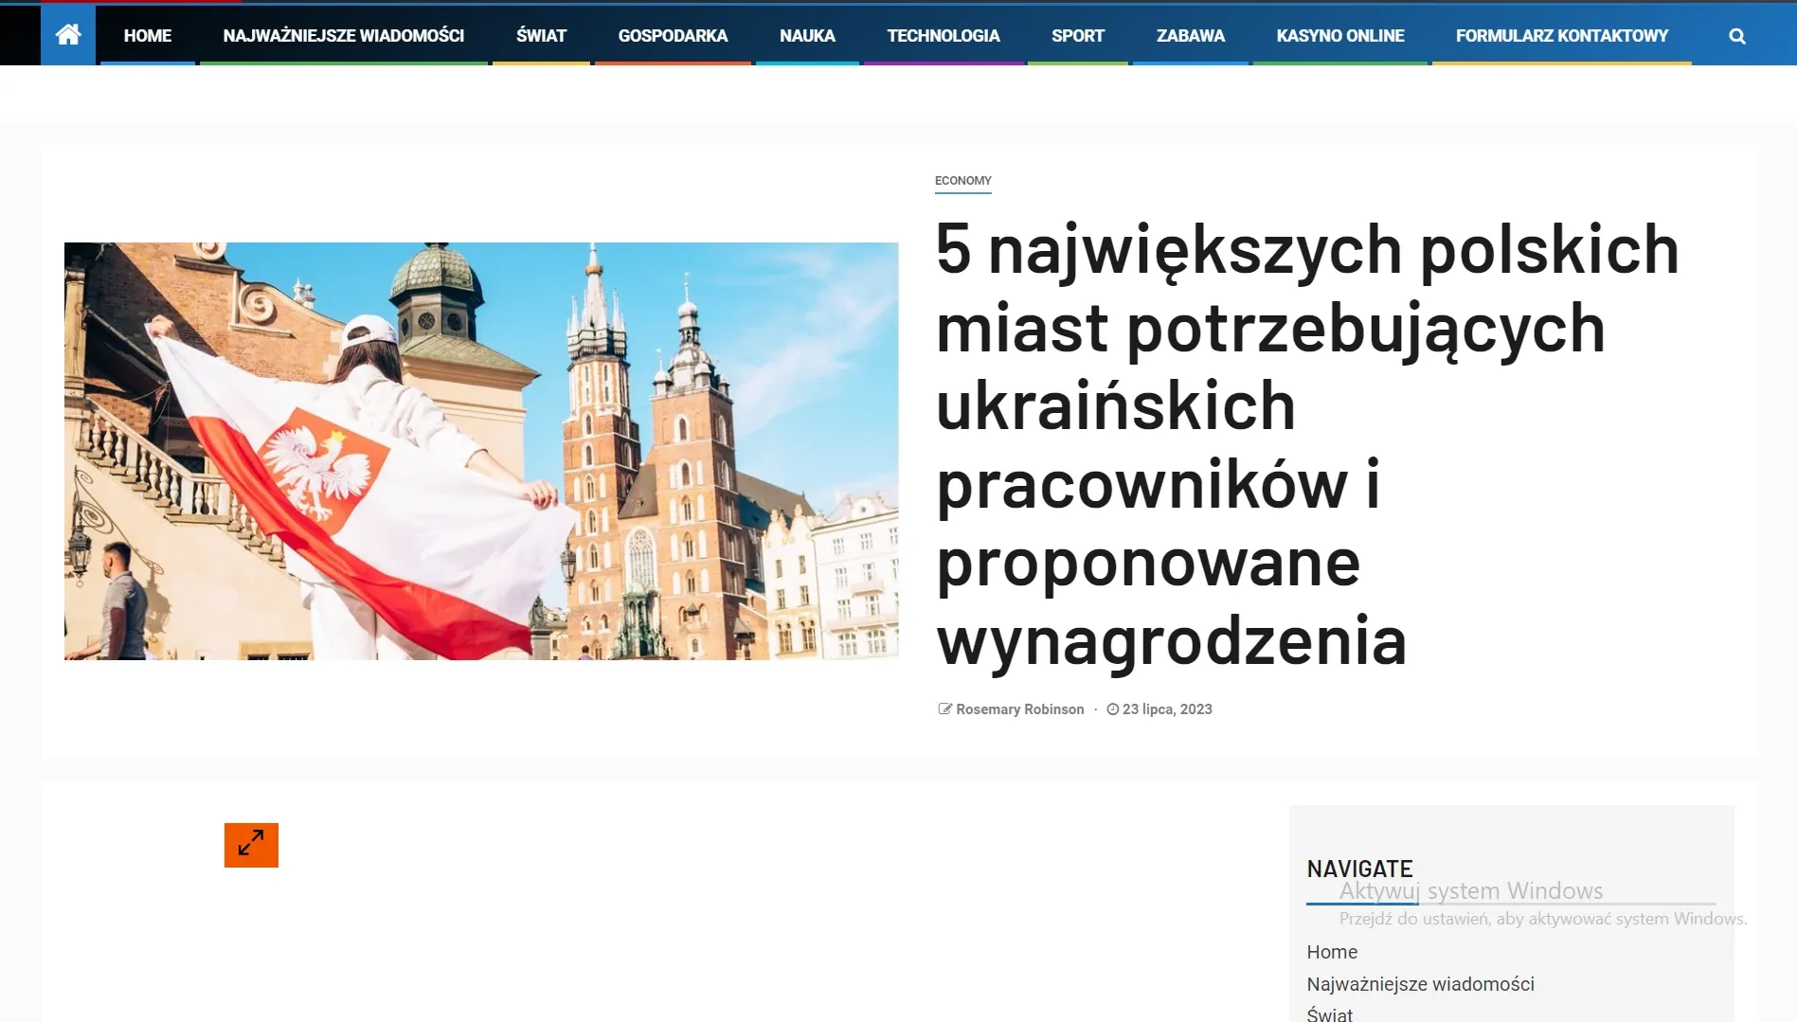Open the Nauka menu item

pyautogui.click(x=807, y=36)
